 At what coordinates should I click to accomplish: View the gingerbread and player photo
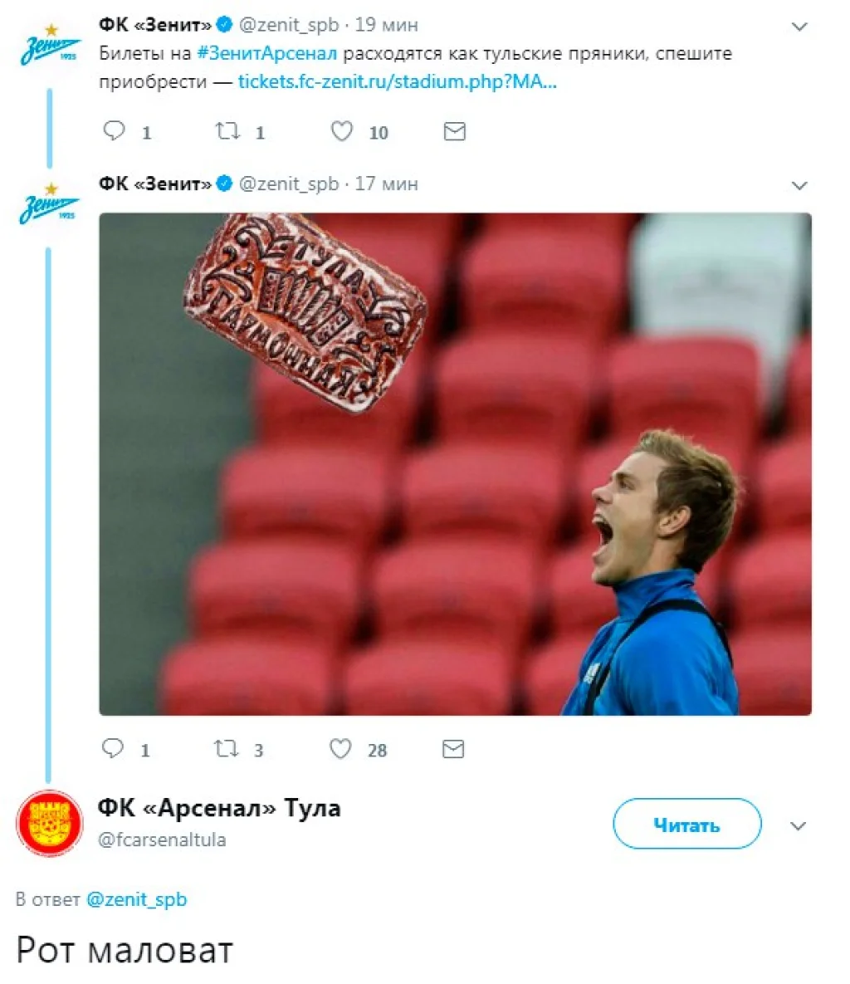[x=455, y=463]
